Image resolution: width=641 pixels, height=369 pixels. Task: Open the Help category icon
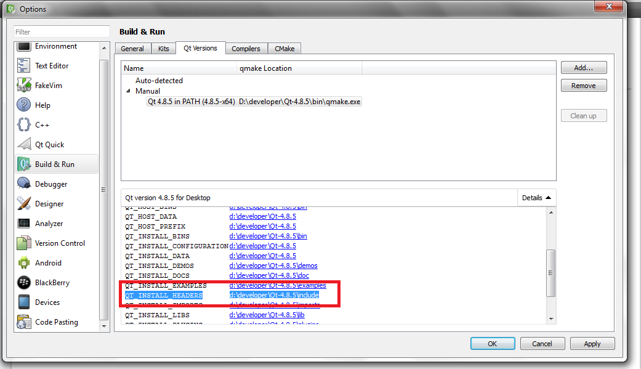coord(24,105)
